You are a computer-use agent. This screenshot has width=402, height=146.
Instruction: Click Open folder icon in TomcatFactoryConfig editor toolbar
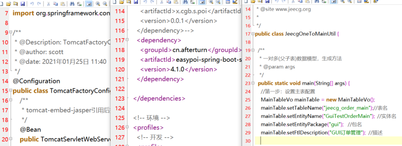9,4
